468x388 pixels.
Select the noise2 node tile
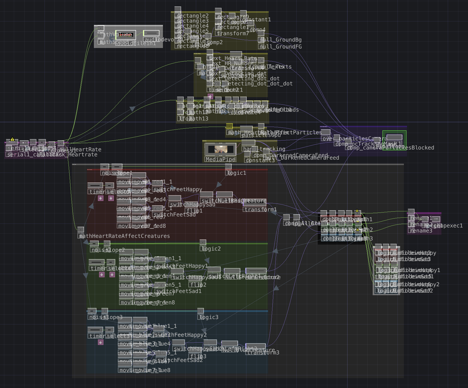coord(94,243)
